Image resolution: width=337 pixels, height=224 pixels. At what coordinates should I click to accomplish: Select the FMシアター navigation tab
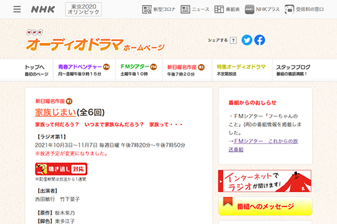pyautogui.click(x=139, y=70)
